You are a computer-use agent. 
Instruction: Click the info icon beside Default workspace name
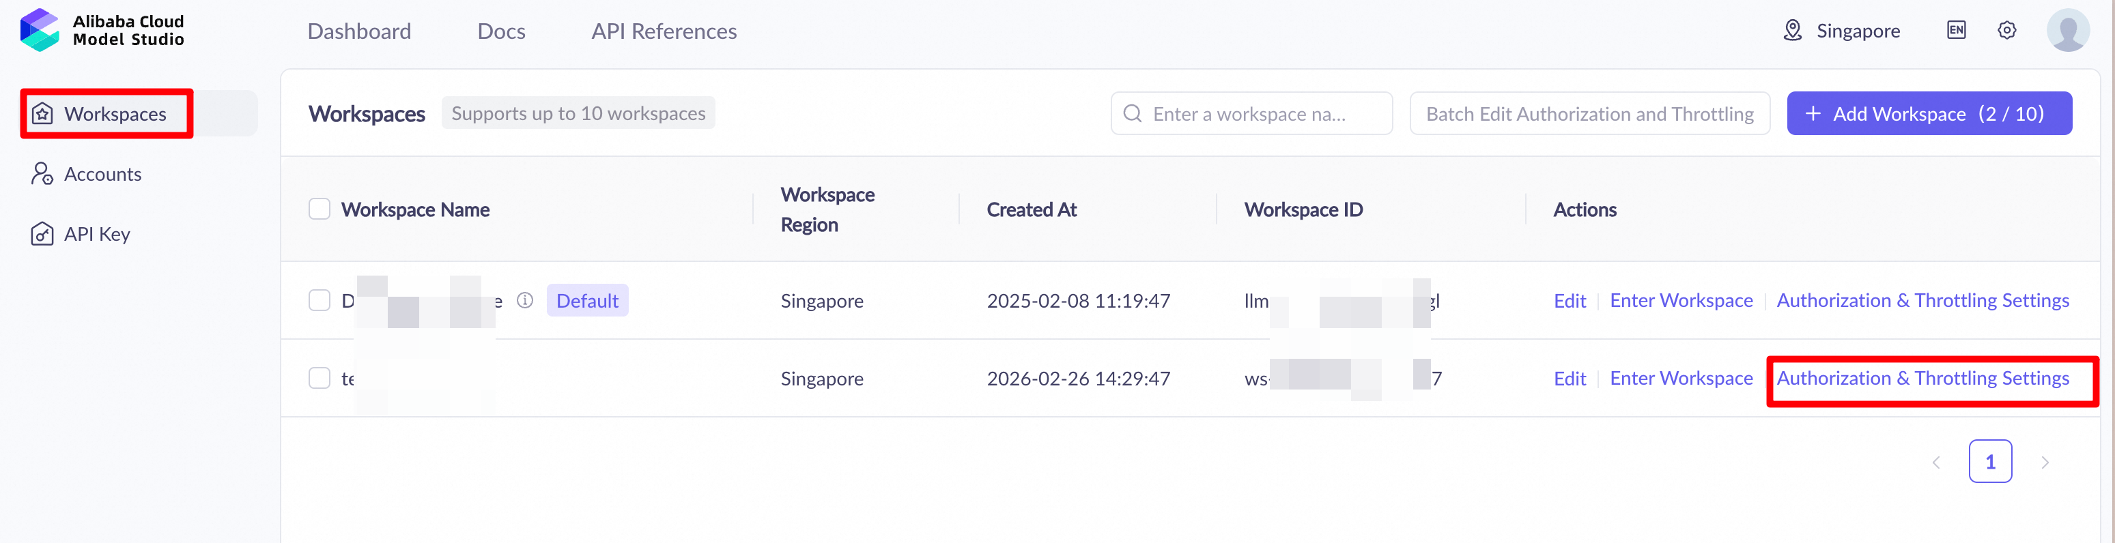pos(524,300)
